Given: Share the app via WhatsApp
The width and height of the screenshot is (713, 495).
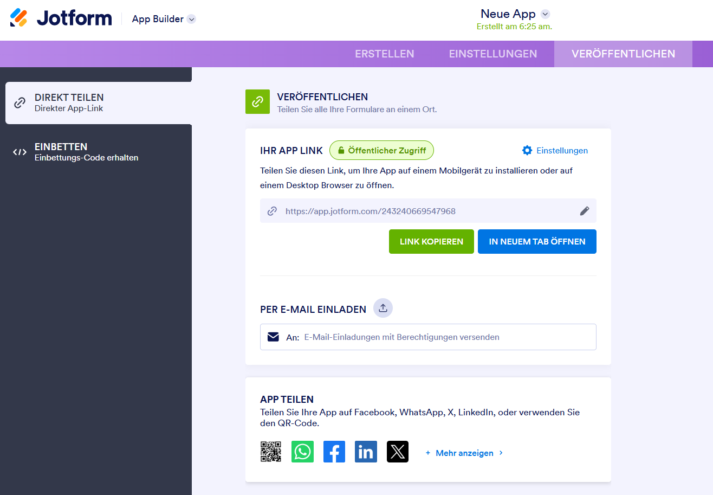Looking at the screenshot, I should click(x=302, y=452).
